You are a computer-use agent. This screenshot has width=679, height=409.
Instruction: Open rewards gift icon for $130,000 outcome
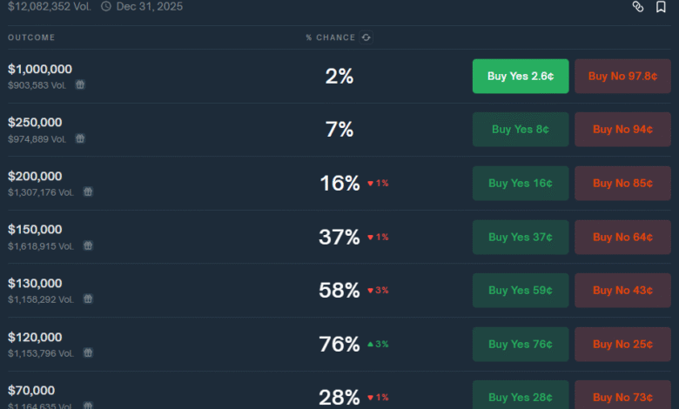(x=88, y=298)
